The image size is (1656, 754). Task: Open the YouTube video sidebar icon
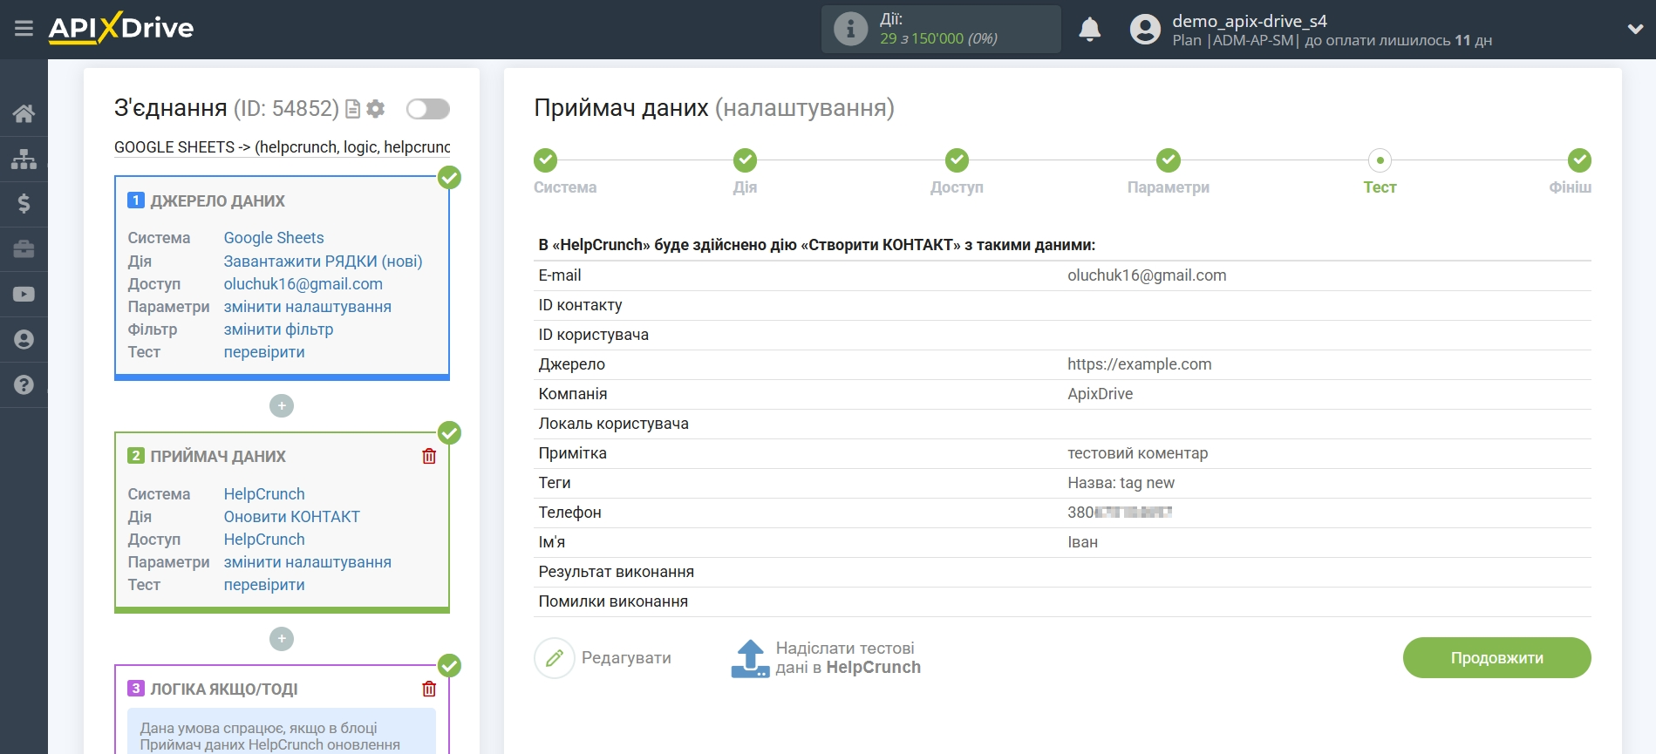[24, 295]
